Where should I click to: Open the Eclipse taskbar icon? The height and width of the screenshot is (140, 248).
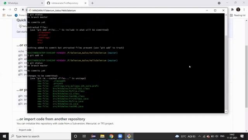pyautogui.click(x=93, y=136)
